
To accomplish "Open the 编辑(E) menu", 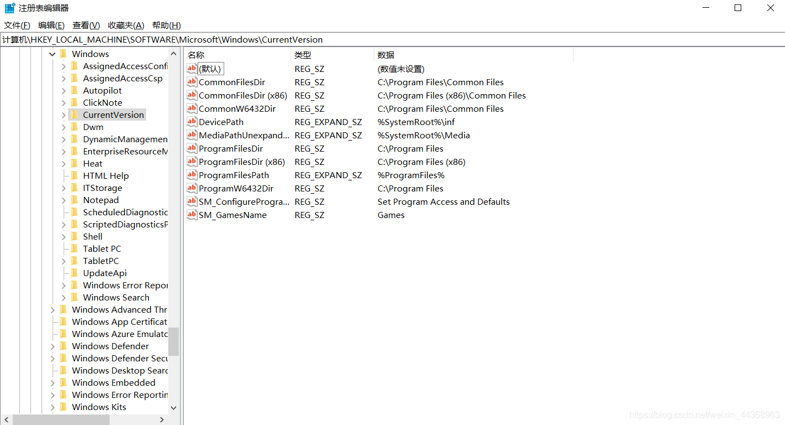I will pyautogui.click(x=51, y=25).
